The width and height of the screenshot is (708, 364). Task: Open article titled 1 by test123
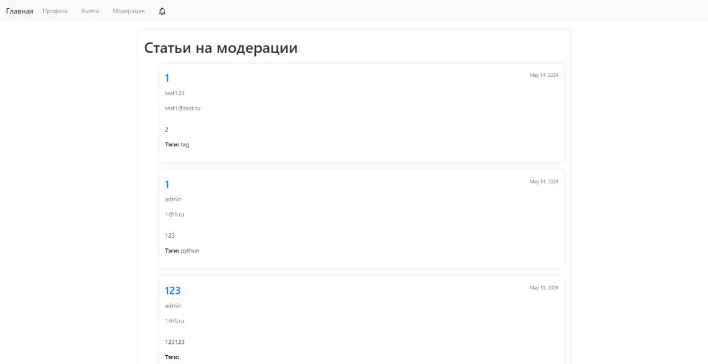tap(167, 78)
